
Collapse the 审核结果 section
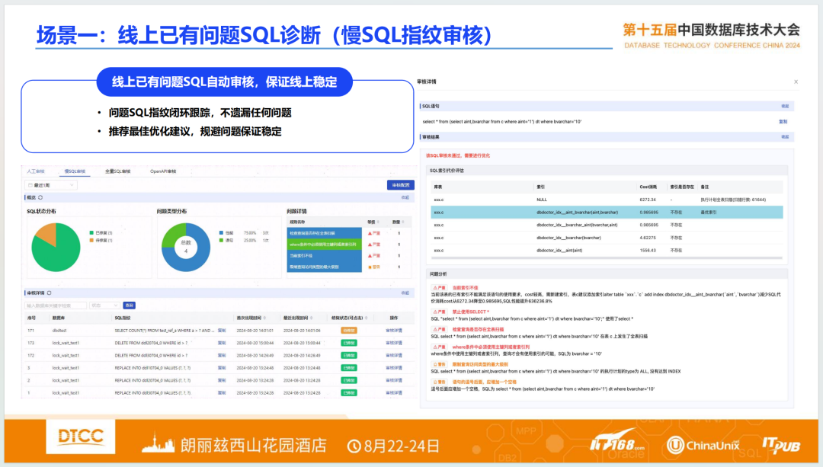point(785,137)
